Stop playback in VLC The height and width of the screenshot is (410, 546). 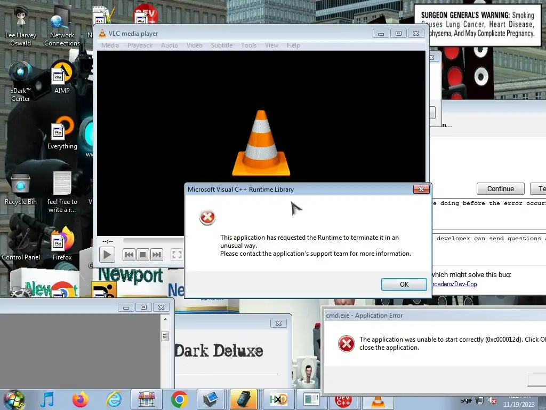coord(143,255)
